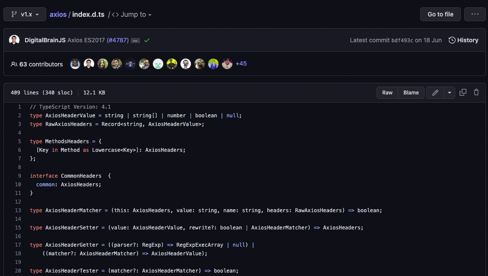The height and width of the screenshot is (276, 488).
Task: Click the Go to file button
Action: pyautogui.click(x=440, y=14)
